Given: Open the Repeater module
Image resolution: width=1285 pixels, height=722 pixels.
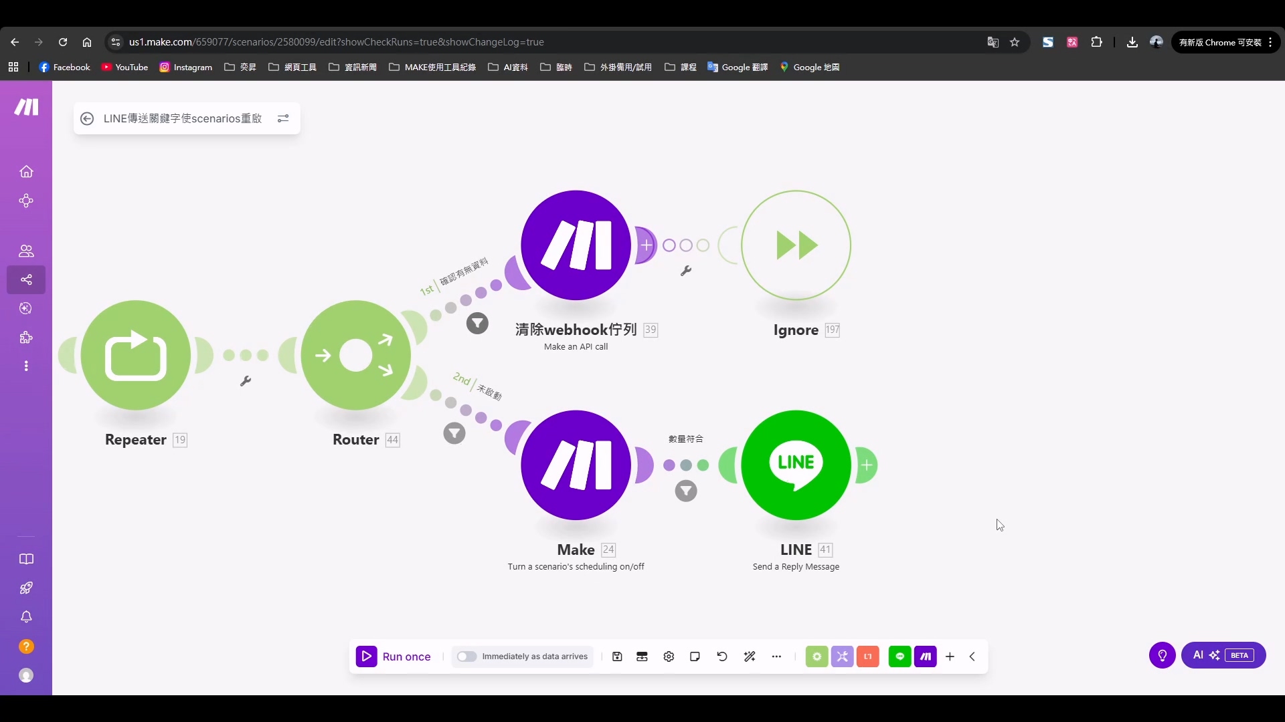Looking at the screenshot, I should tap(136, 355).
